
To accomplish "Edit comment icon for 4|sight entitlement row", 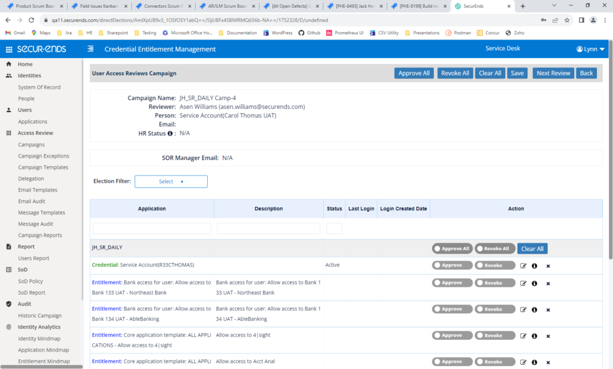I will pyautogui.click(x=523, y=335).
